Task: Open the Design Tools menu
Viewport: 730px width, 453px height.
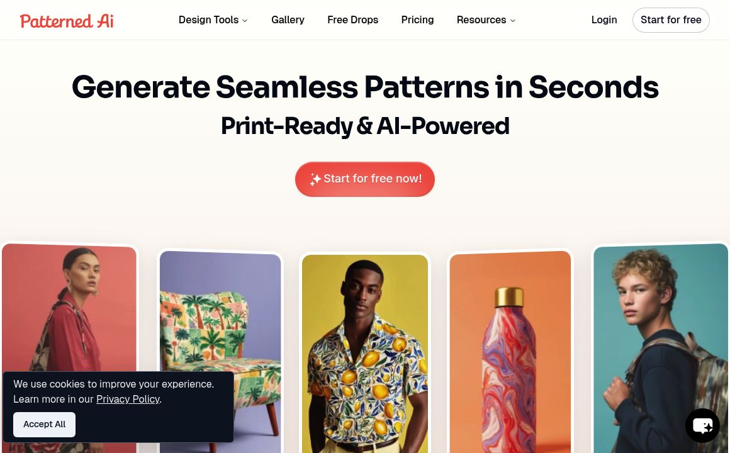Action: 213,20
